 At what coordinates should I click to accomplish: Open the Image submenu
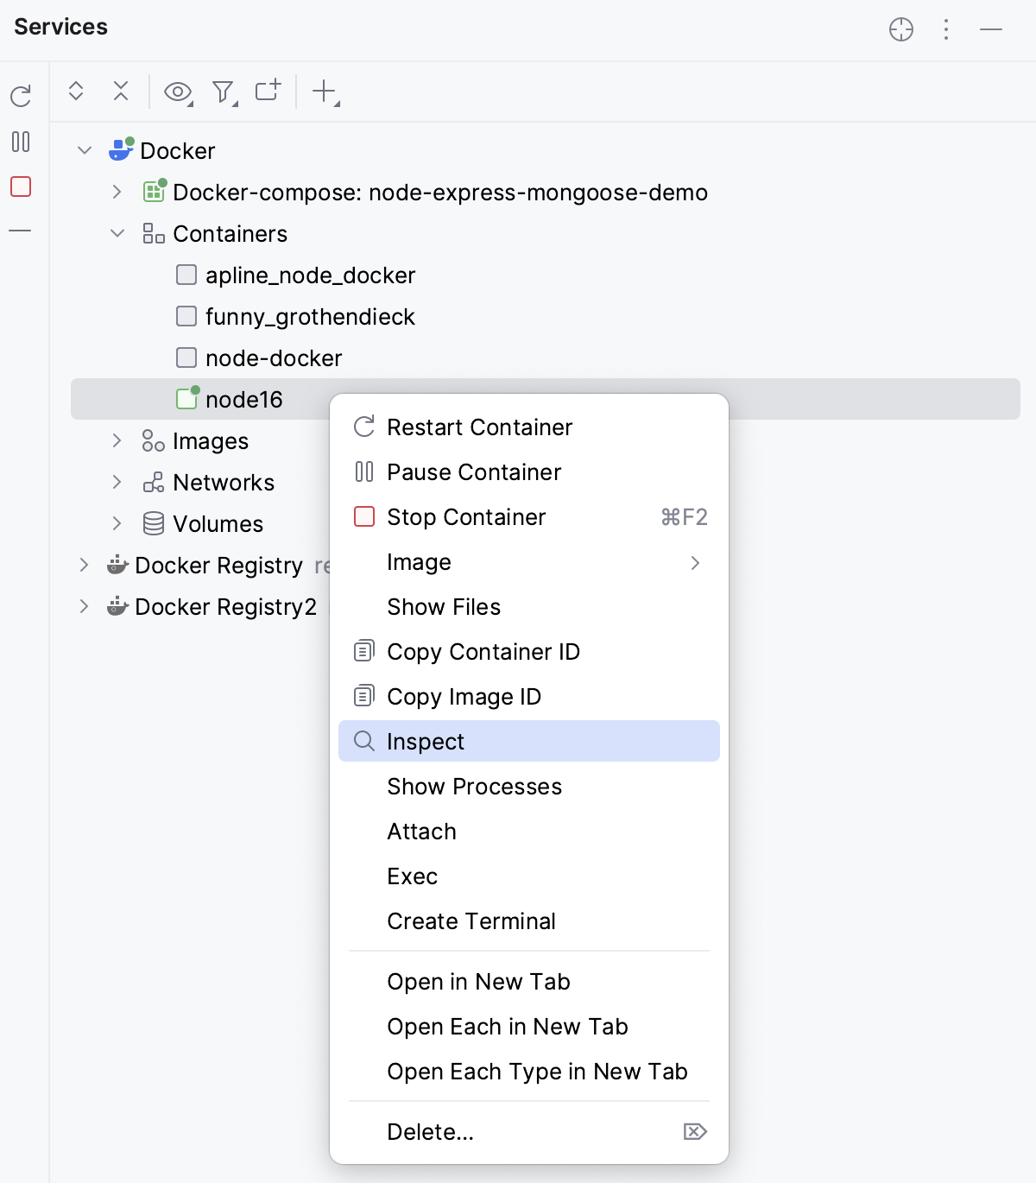419,562
